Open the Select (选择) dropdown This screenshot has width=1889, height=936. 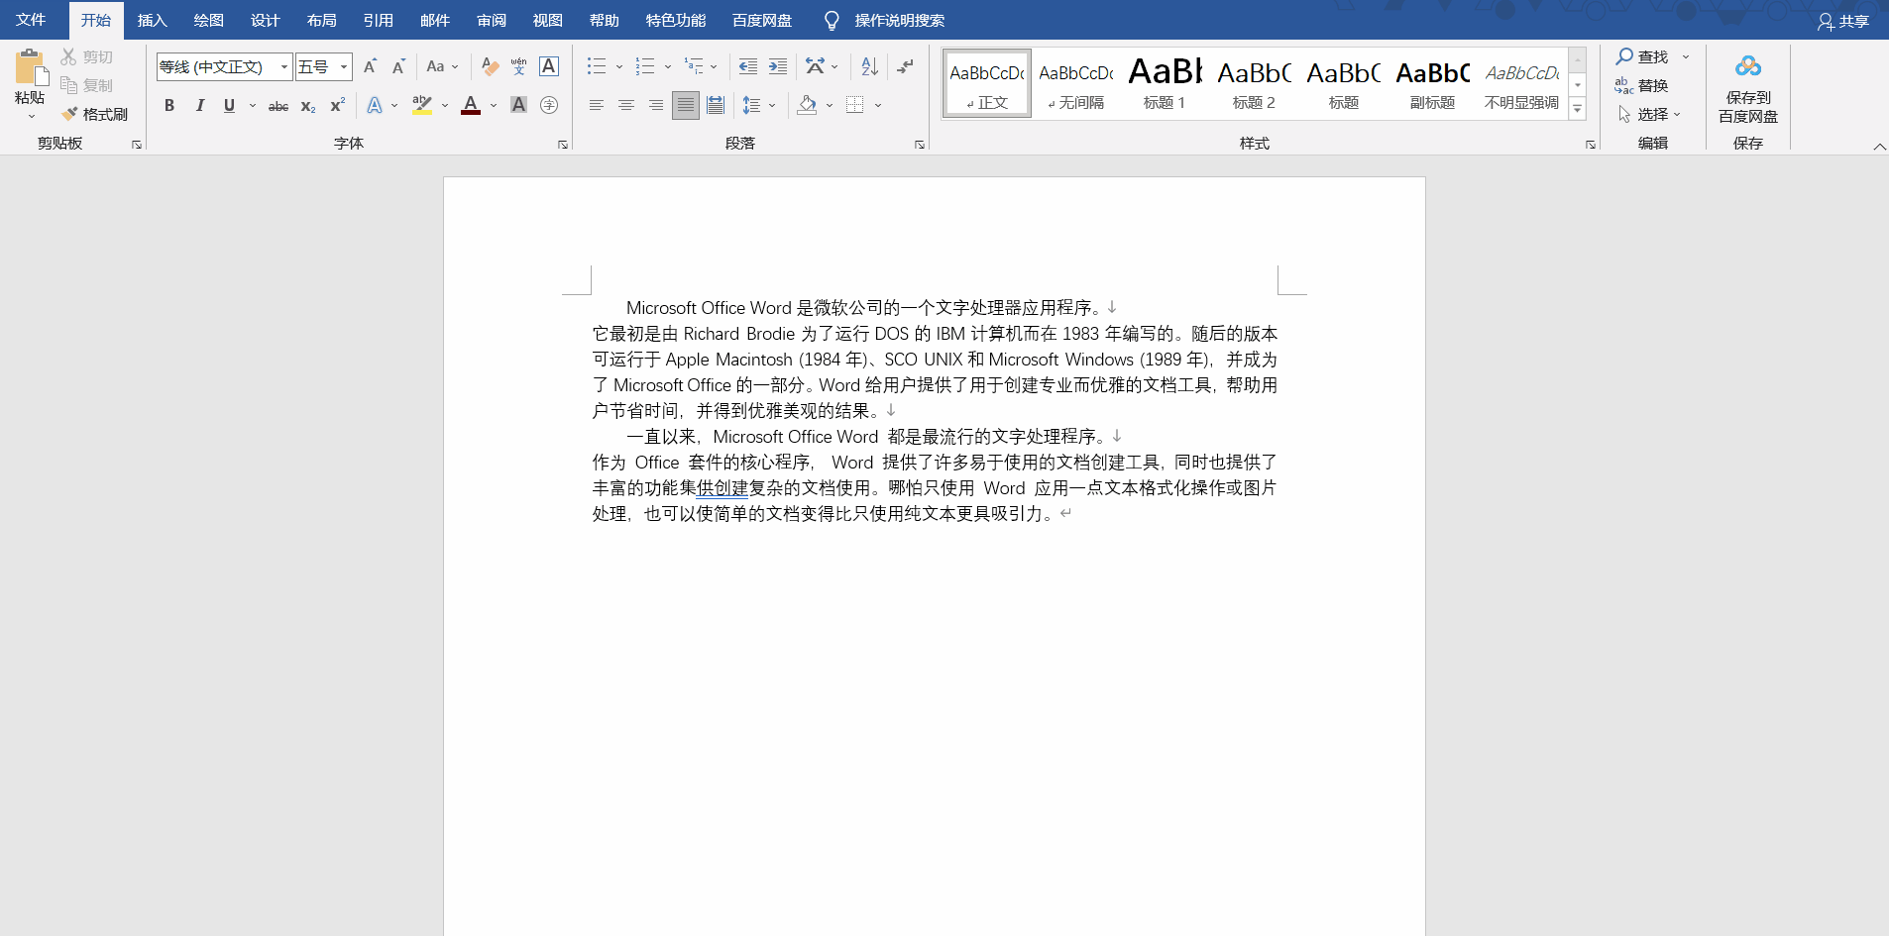click(x=1649, y=114)
